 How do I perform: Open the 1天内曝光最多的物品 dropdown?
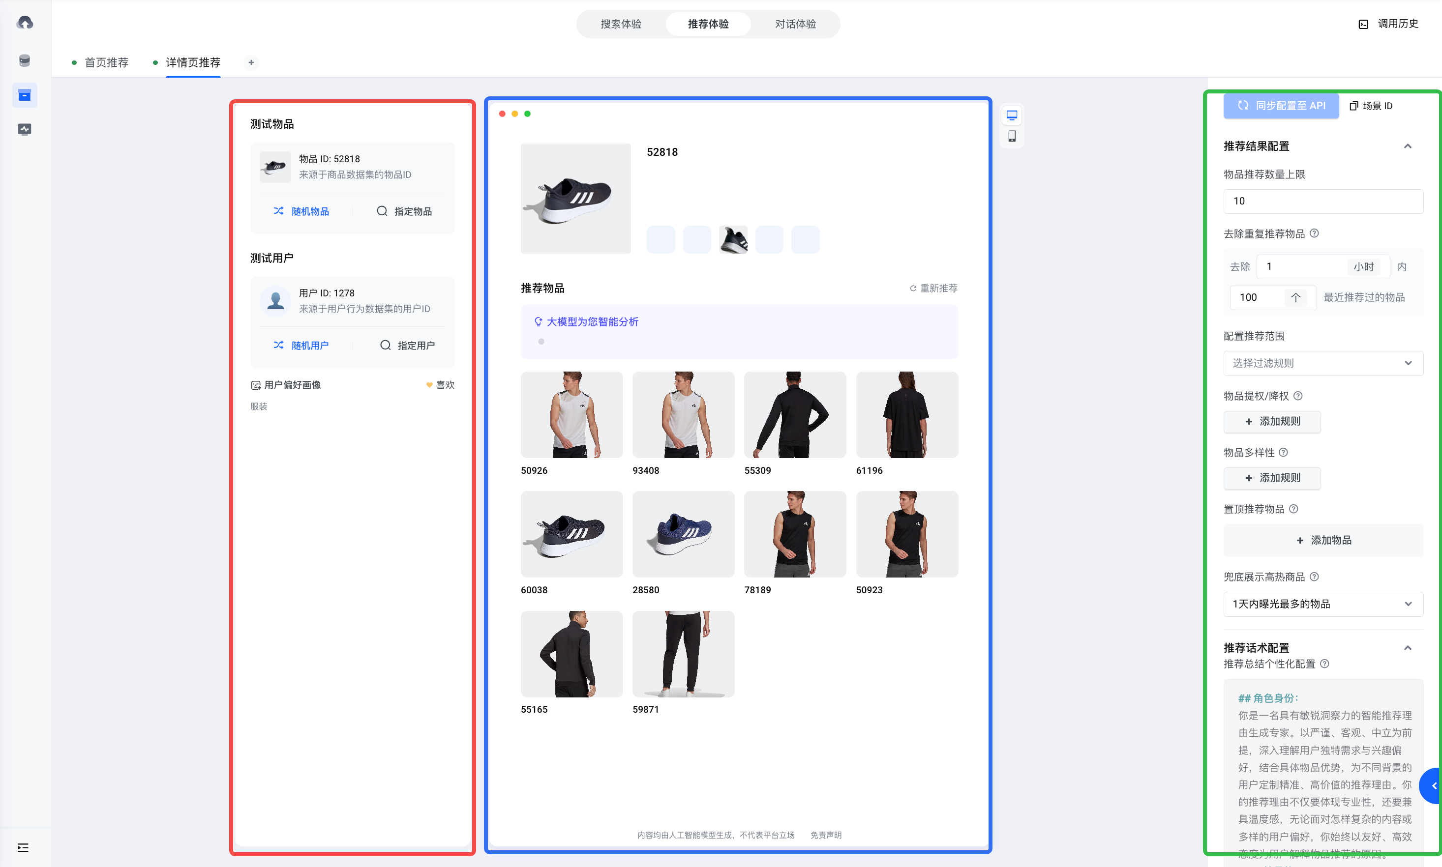(1323, 604)
